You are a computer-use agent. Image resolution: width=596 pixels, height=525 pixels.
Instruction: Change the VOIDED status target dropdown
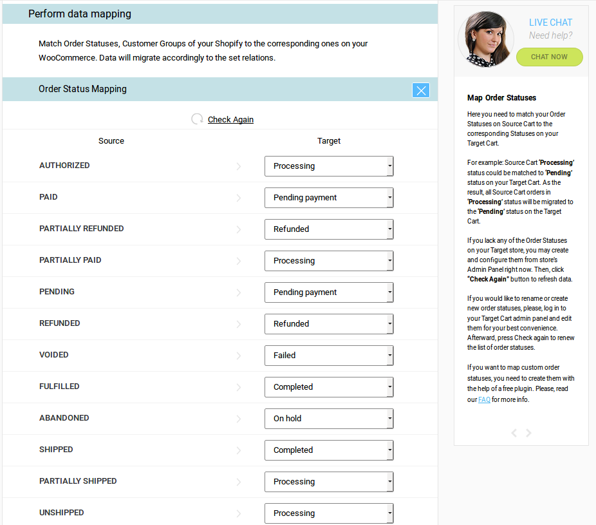point(329,355)
